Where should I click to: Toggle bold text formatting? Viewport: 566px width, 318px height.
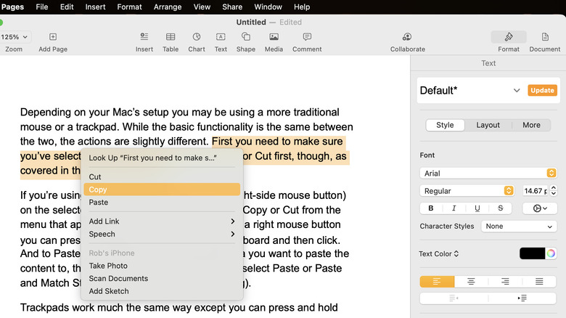click(431, 208)
